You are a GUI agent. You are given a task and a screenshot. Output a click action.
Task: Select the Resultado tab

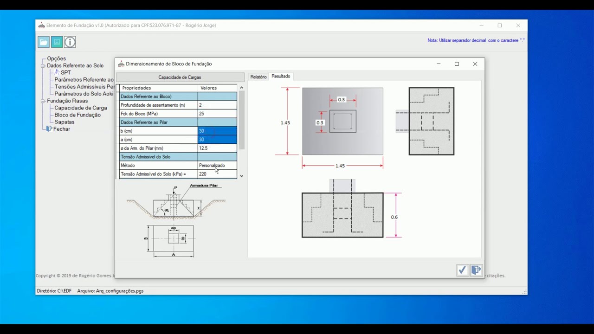click(281, 76)
